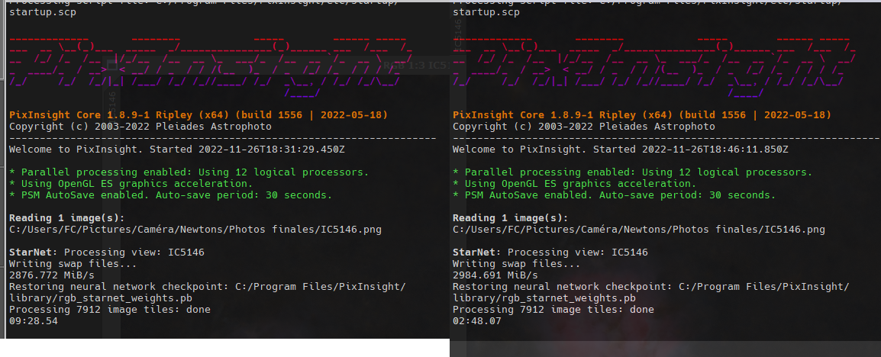Click 'Reading 1 image(s):' in right console

(x=510, y=218)
